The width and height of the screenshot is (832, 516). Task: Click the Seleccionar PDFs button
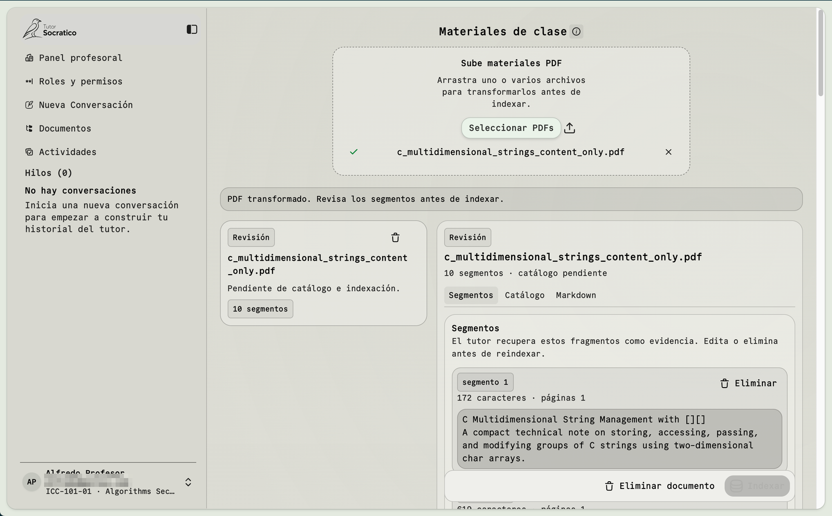(x=511, y=128)
